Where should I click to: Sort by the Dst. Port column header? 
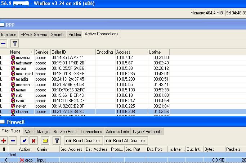point(157,149)
